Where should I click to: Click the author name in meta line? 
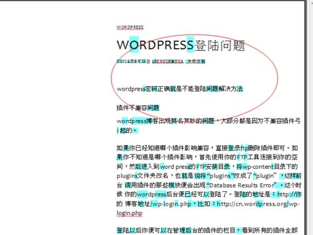click(168, 61)
